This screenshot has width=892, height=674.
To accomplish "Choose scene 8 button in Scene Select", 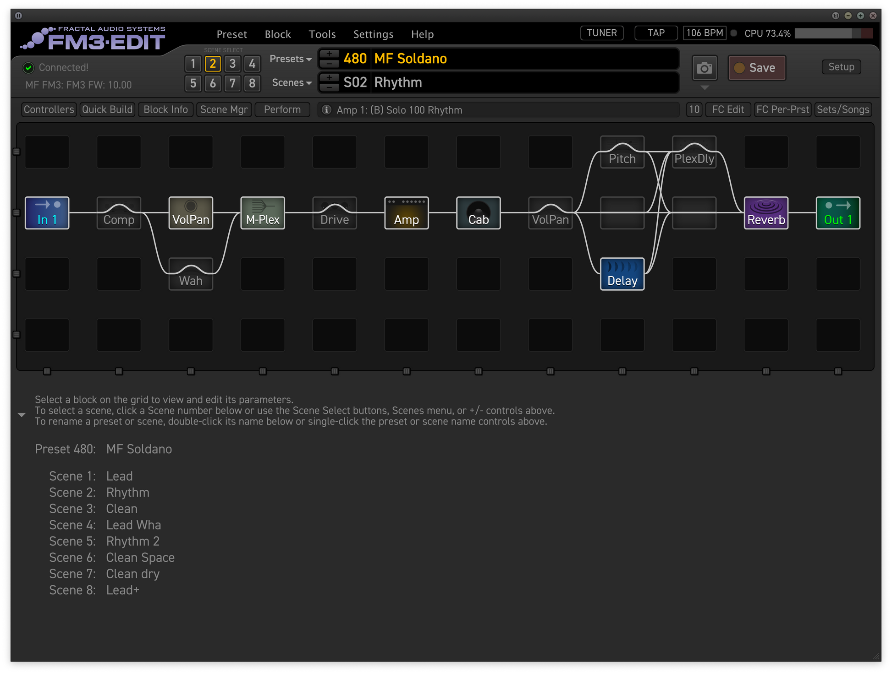I will click(252, 83).
